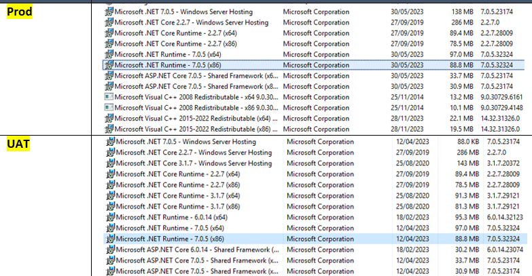532x276 pixels.
Task: Select the name 'Microsoft .NET Core 3.1.7 - Windows Server Hosting'
Action: click(x=194, y=163)
